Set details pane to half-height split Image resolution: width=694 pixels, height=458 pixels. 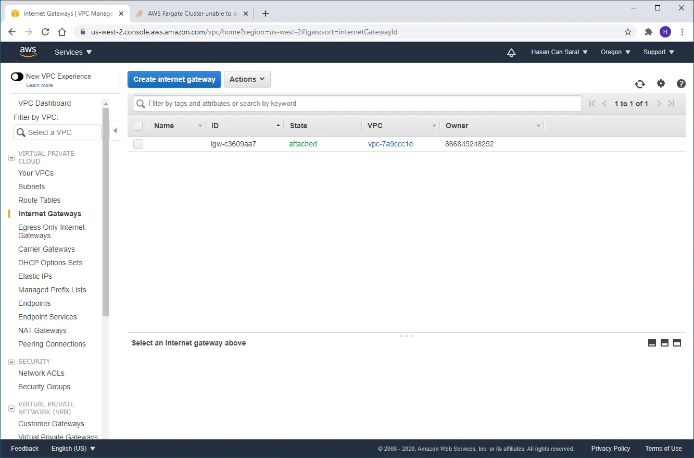click(664, 343)
